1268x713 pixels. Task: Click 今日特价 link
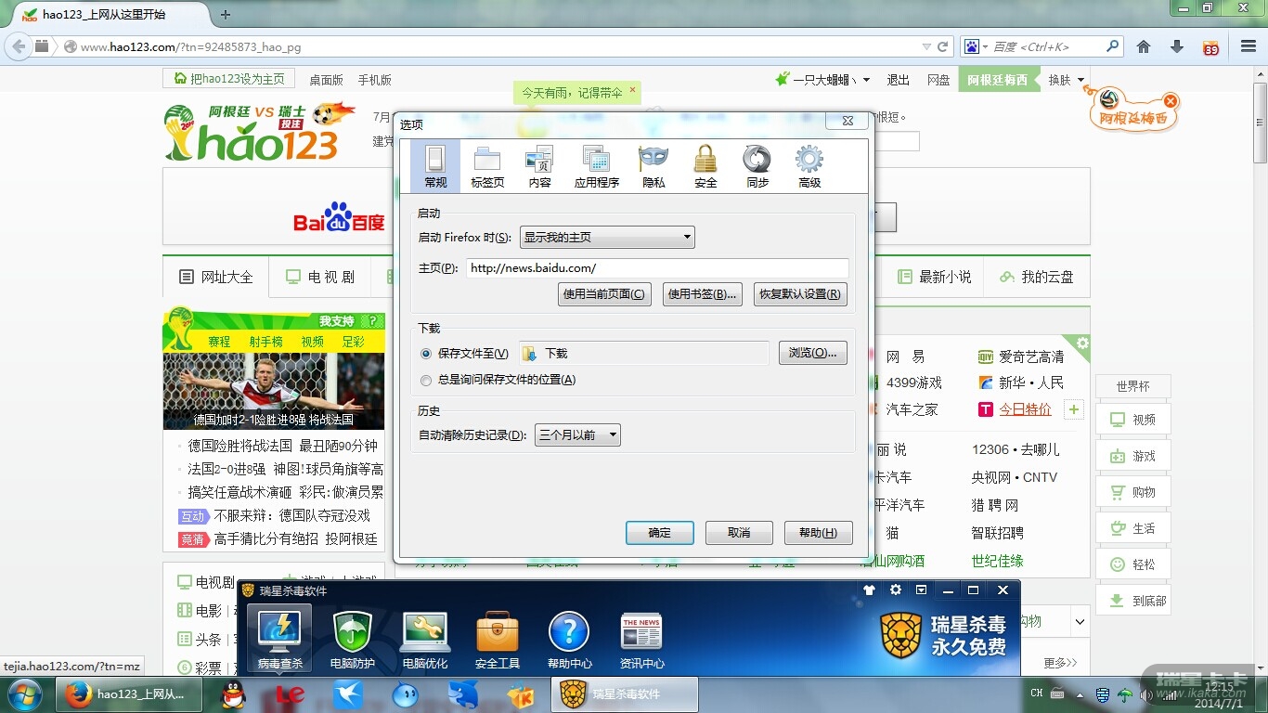(1025, 409)
